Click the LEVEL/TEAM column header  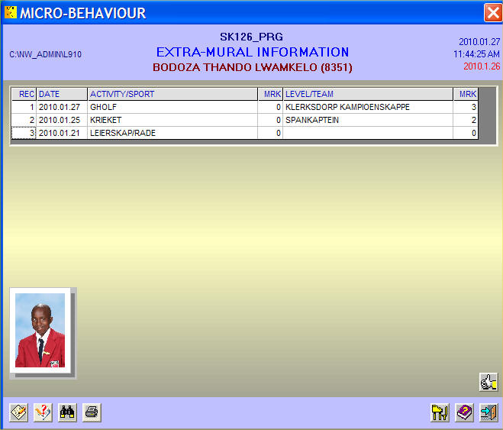point(367,94)
